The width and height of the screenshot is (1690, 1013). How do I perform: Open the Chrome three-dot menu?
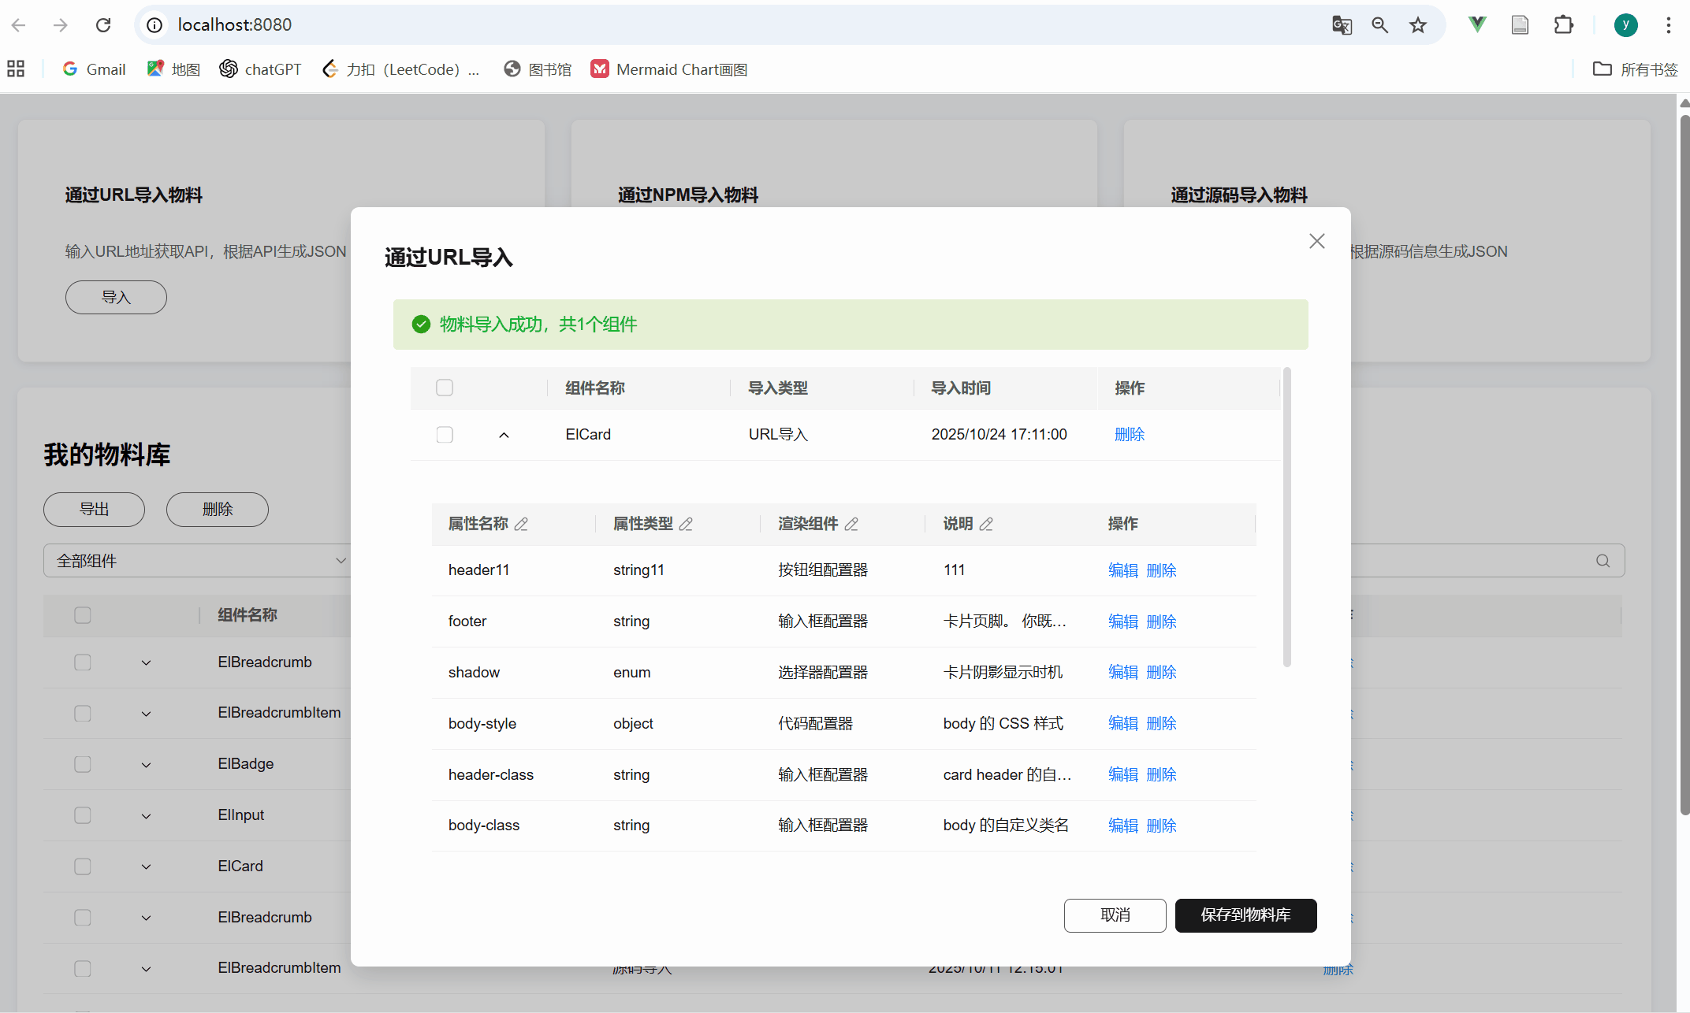point(1669,24)
